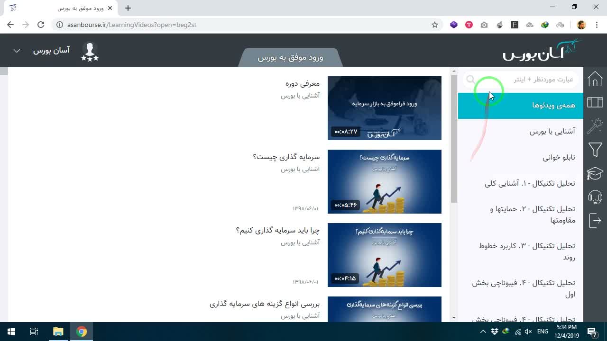The height and width of the screenshot is (341, 607).
Task: Click the ورود موفق به بورس header tab
Action: [290, 58]
